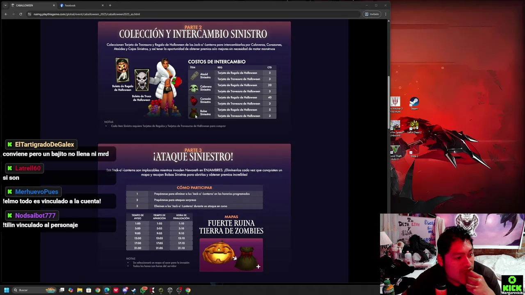Screen dimensions: 525x295
Task: Reload the CABALLOWEEN page
Action: (x=21, y=14)
